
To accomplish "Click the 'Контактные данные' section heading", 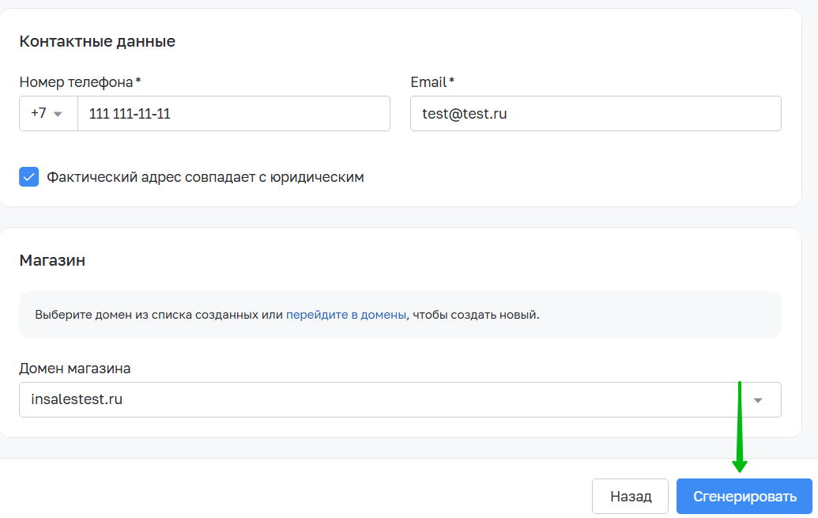I will pos(97,41).
